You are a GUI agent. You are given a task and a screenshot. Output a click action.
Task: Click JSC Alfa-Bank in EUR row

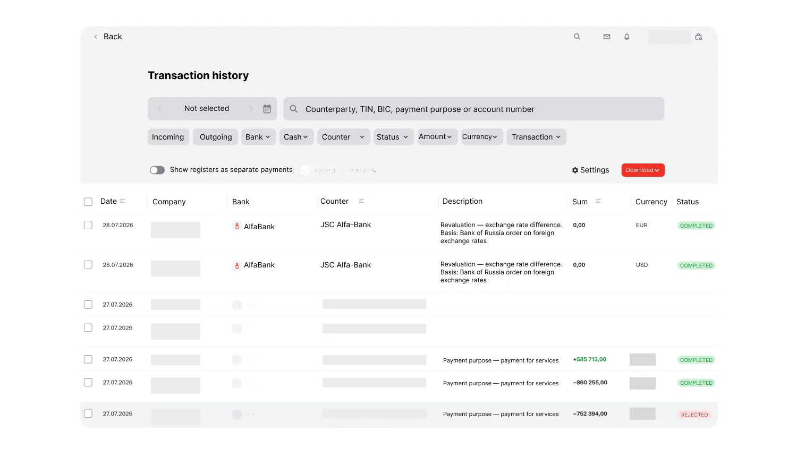point(346,224)
